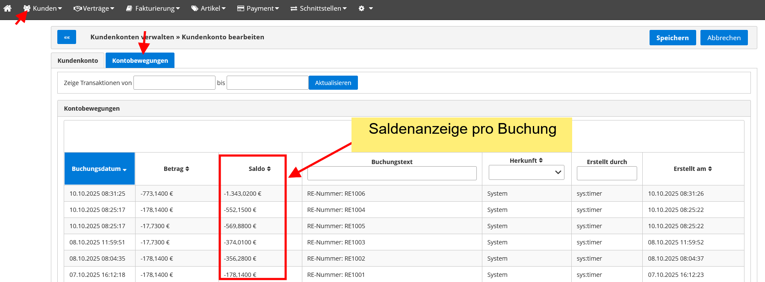Viewport: 765px width, 282px height.
Task: Open the Kunden dropdown menu
Action: tap(43, 8)
